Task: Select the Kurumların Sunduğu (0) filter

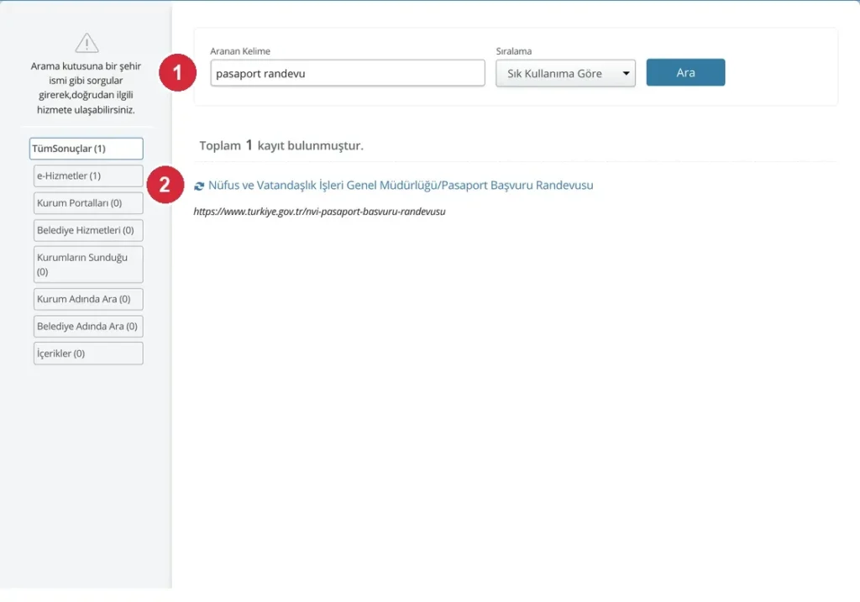Action: (x=88, y=264)
